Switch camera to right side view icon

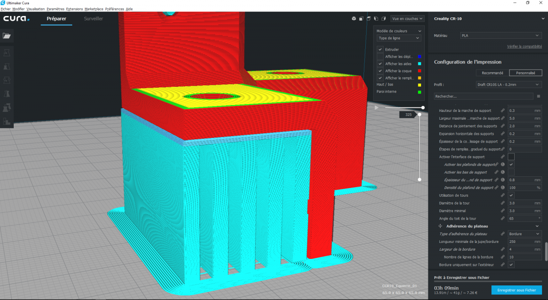(x=383, y=19)
